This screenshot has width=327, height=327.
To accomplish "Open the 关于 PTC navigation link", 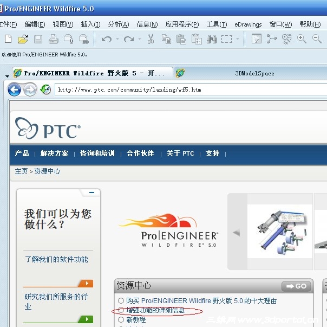I will [180, 153].
